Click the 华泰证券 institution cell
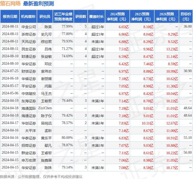193x179 pixels. point(29,138)
